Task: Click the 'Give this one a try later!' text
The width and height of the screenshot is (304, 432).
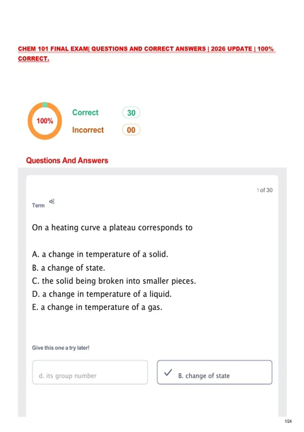Action: pyautogui.click(x=61, y=348)
